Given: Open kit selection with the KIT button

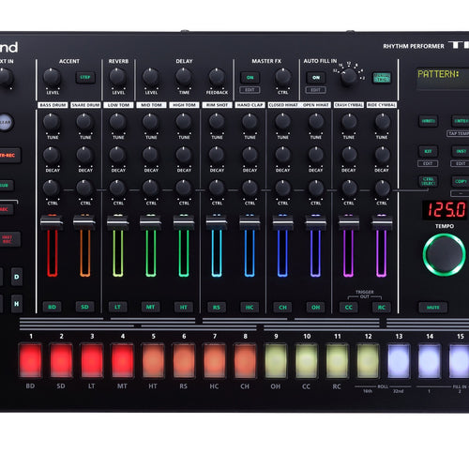Looking at the screenshot, I should 428,151.
